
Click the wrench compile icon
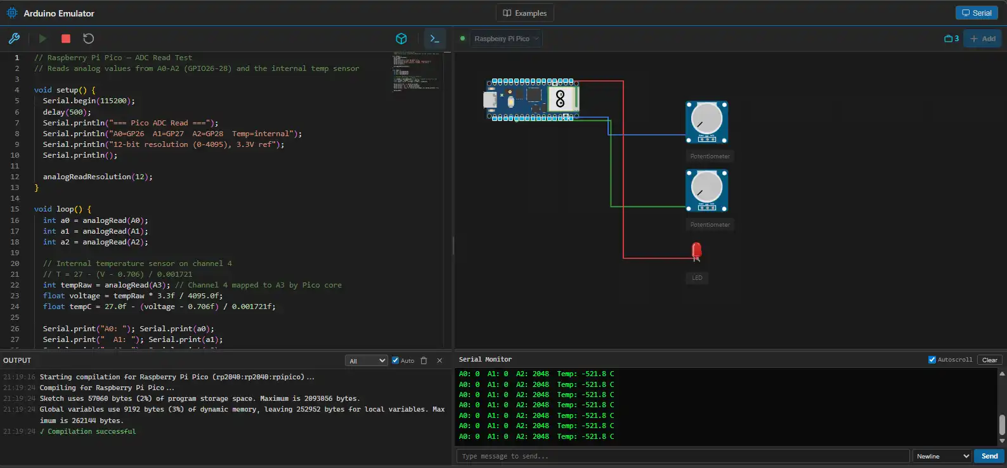[x=14, y=39]
